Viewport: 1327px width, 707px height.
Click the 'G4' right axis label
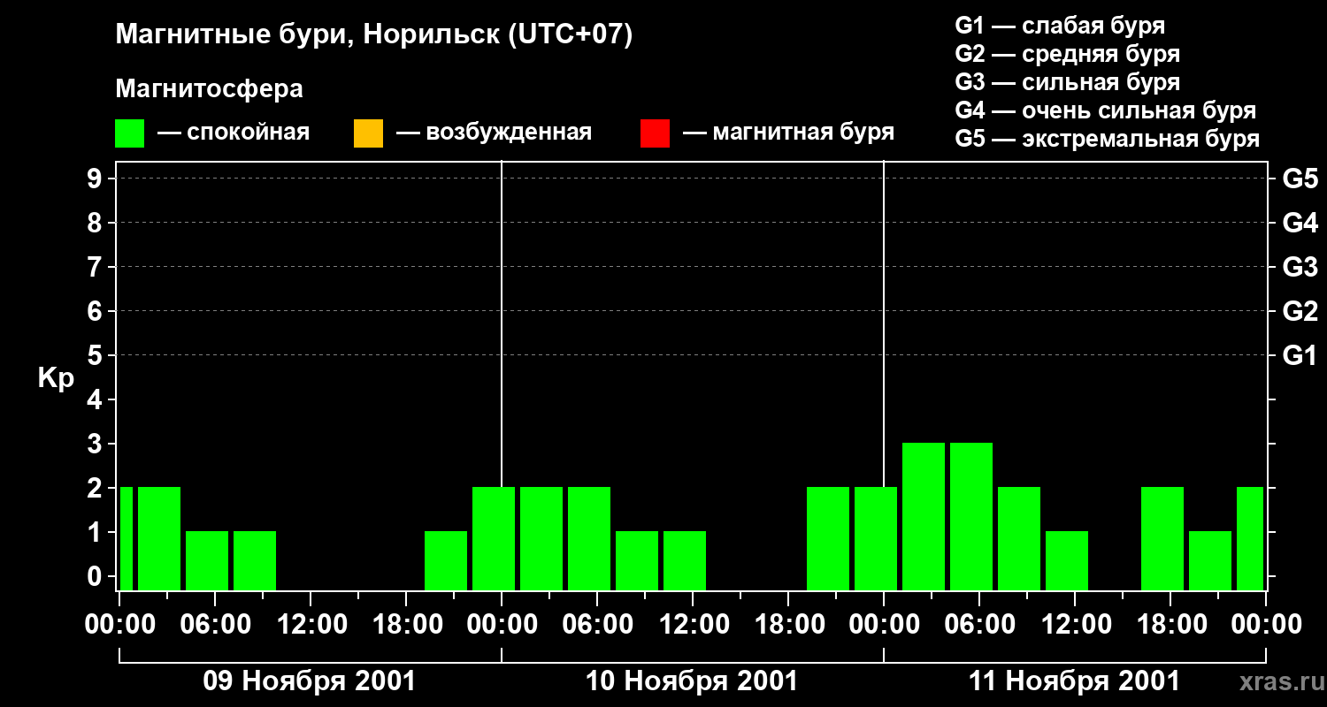tap(1300, 223)
